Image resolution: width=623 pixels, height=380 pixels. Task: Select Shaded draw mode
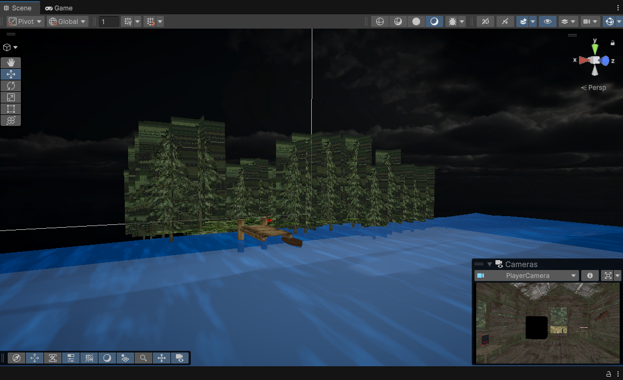tap(434, 21)
